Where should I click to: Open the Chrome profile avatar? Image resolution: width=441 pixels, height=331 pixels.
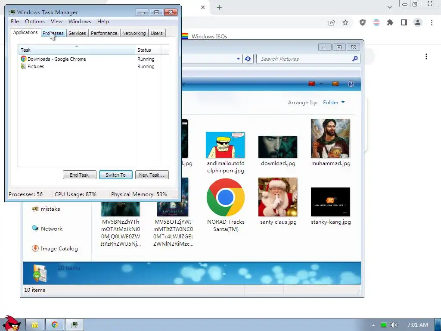pos(418,22)
